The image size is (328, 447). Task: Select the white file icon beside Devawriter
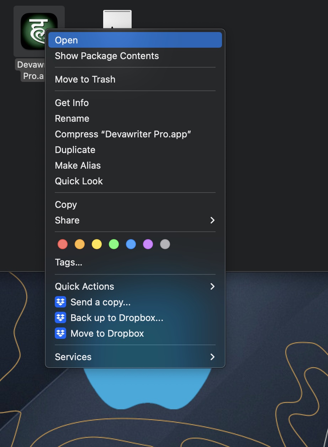coord(117,19)
